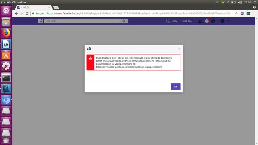
Task: Open the help question mark icon
Action: tap(222, 21)
